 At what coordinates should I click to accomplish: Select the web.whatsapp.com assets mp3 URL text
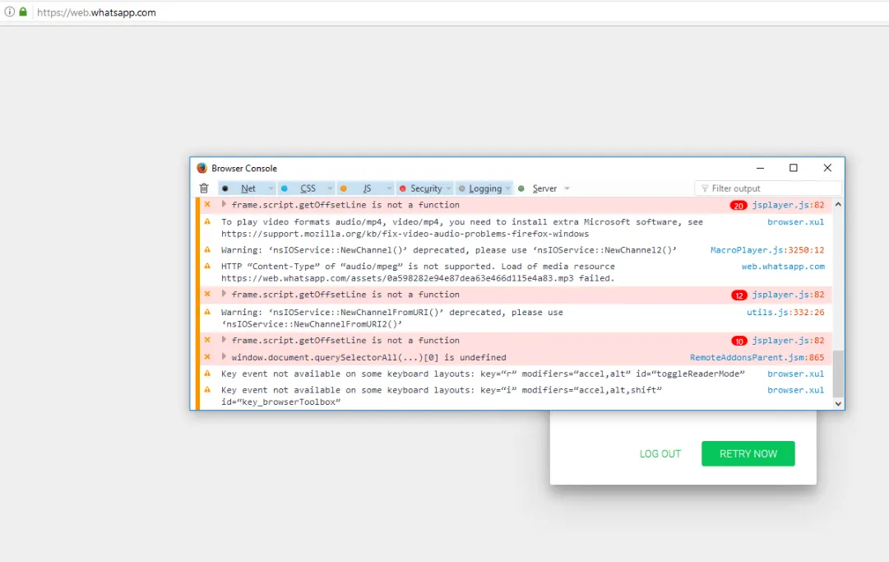(397, 278)
